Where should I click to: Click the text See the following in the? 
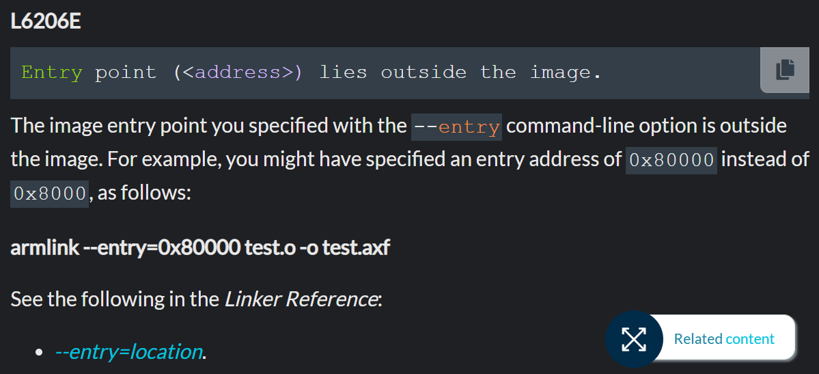(x=114, y=299)
